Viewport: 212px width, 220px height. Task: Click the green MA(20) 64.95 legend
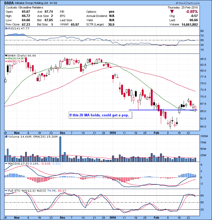(x=15, y=58)
